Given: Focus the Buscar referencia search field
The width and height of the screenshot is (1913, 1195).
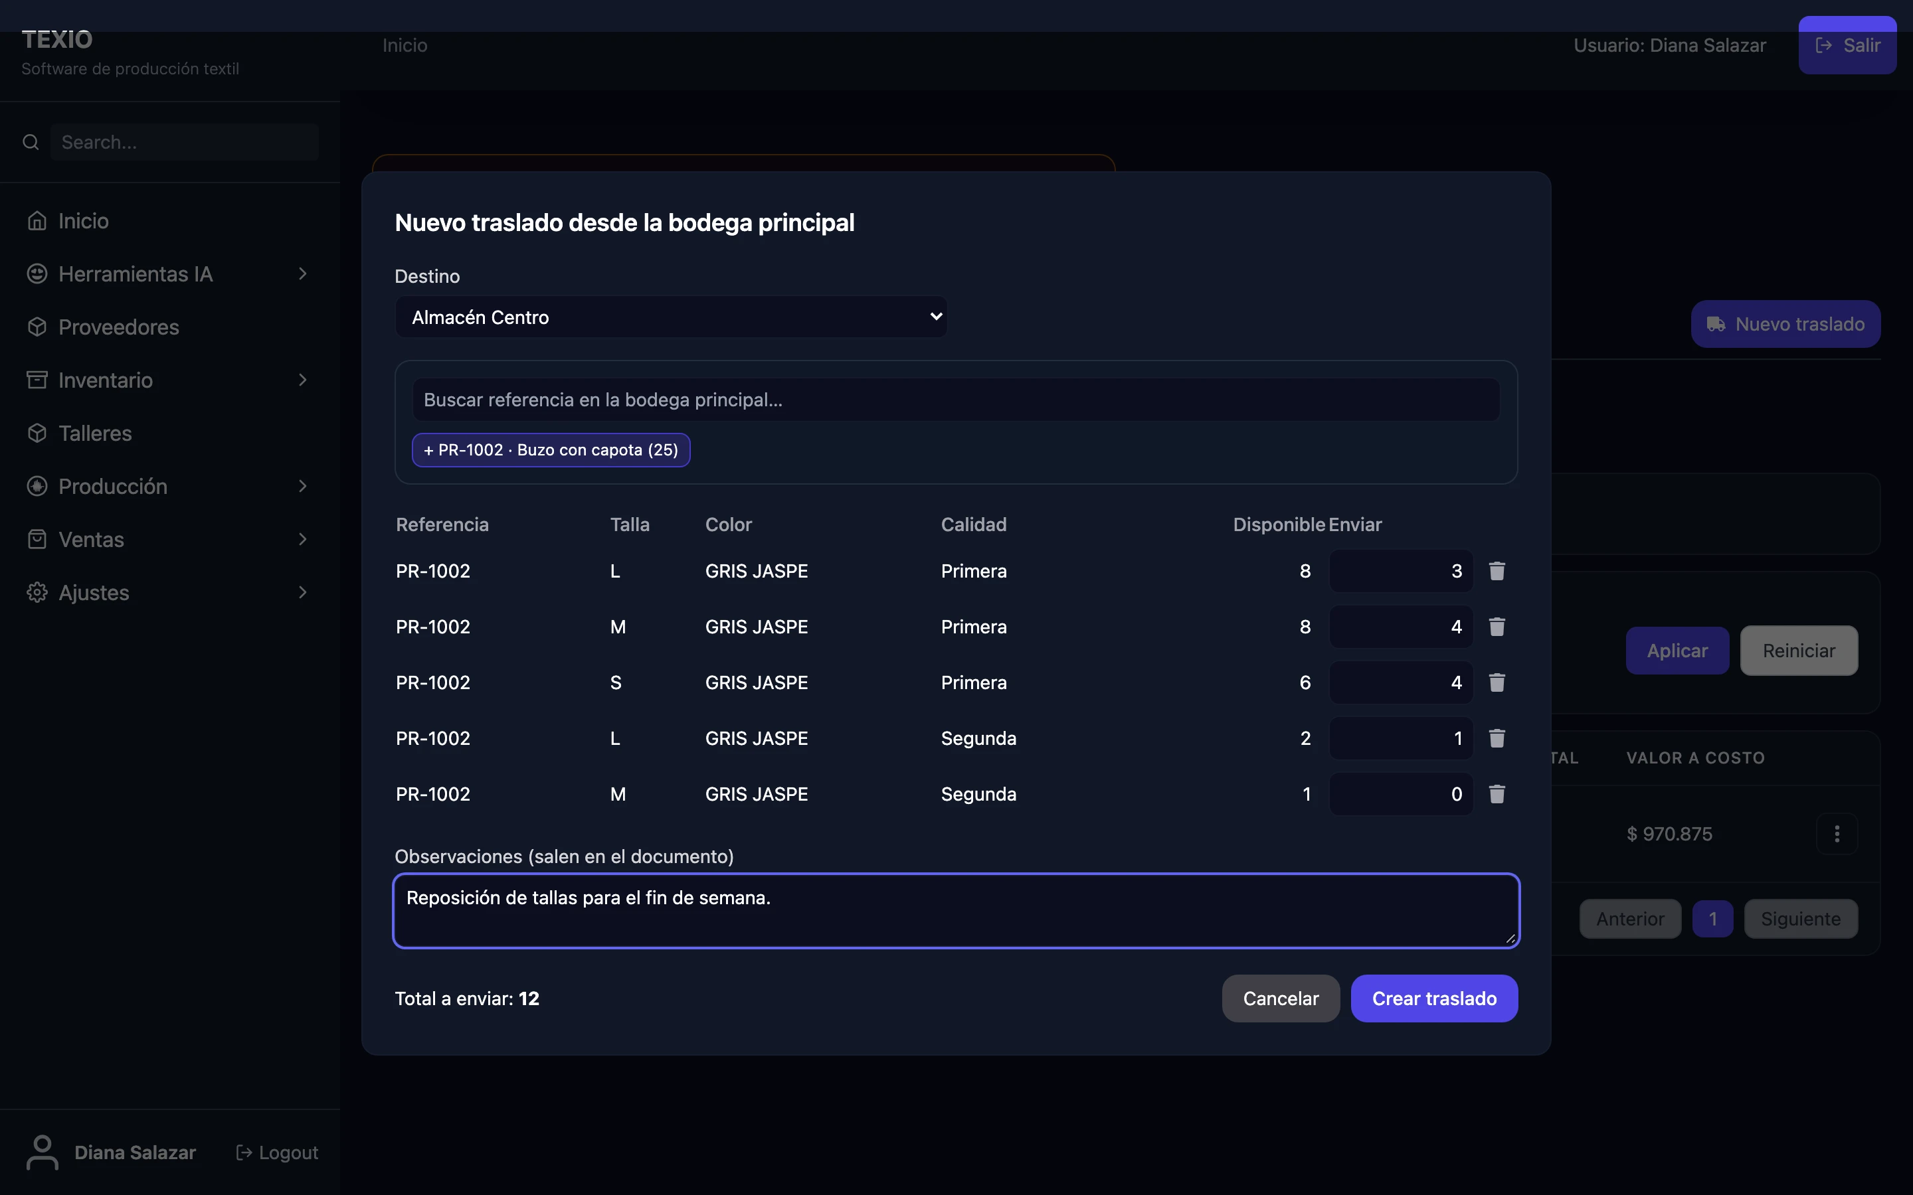Looking at the screenshot, I should [x=956, y=400].
